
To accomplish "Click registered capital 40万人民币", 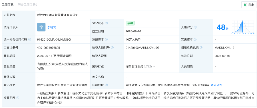I will [x=133, y=39].
